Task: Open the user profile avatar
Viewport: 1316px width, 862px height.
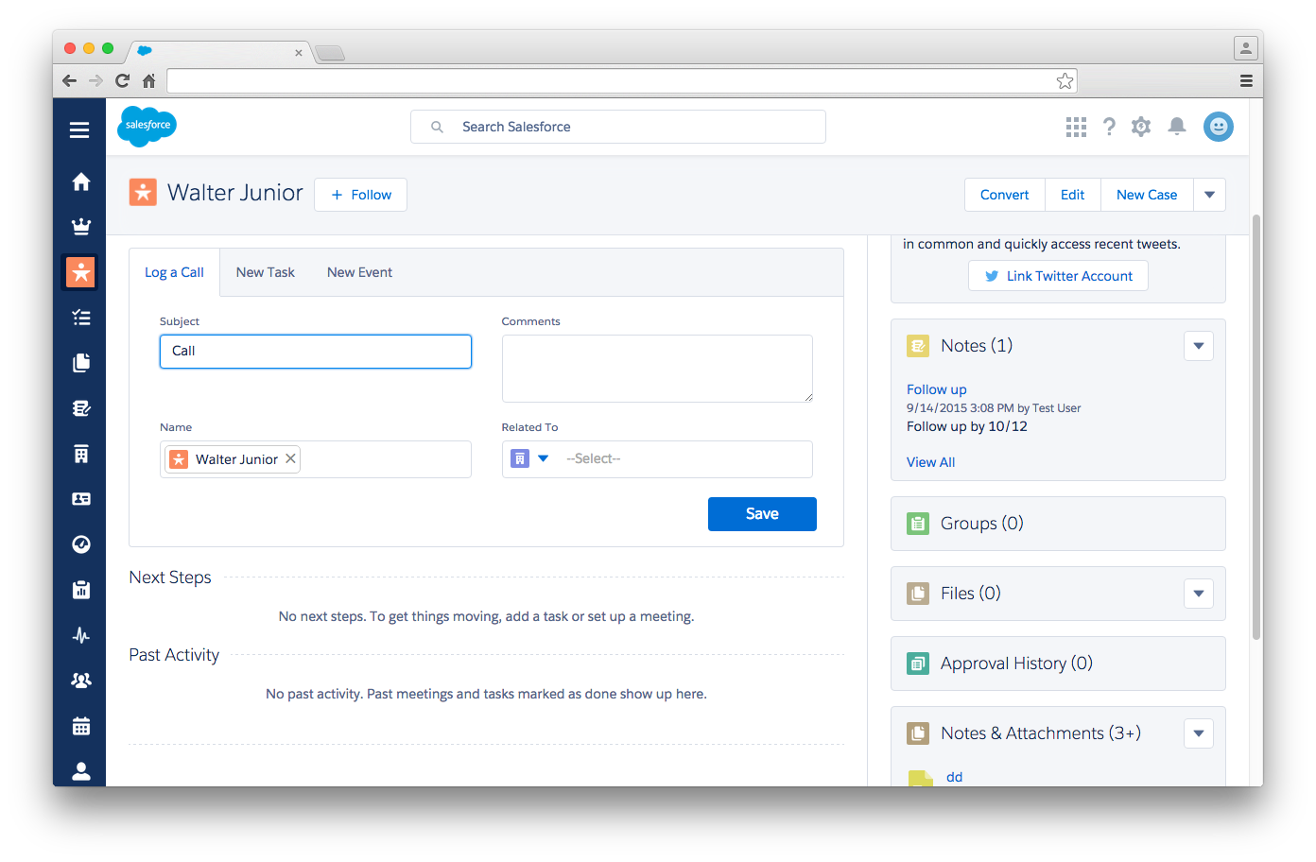Action: (x=1219, y=127)
